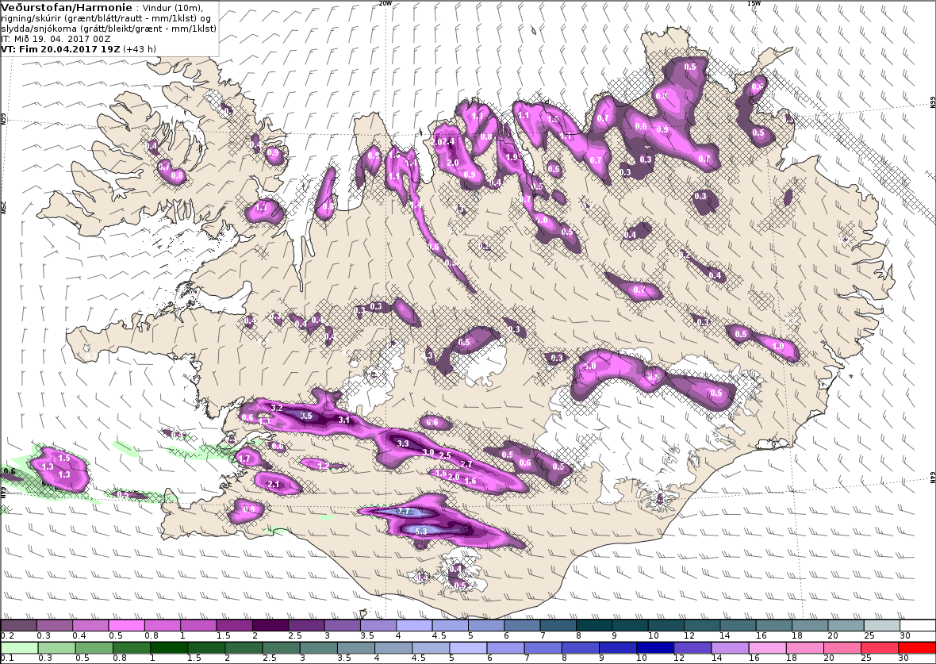Image resolution: width=936 pixels, height=664 pixels.
Task: Select the 5.3 precipitation value on the map
Action: (x=421, y=531)
